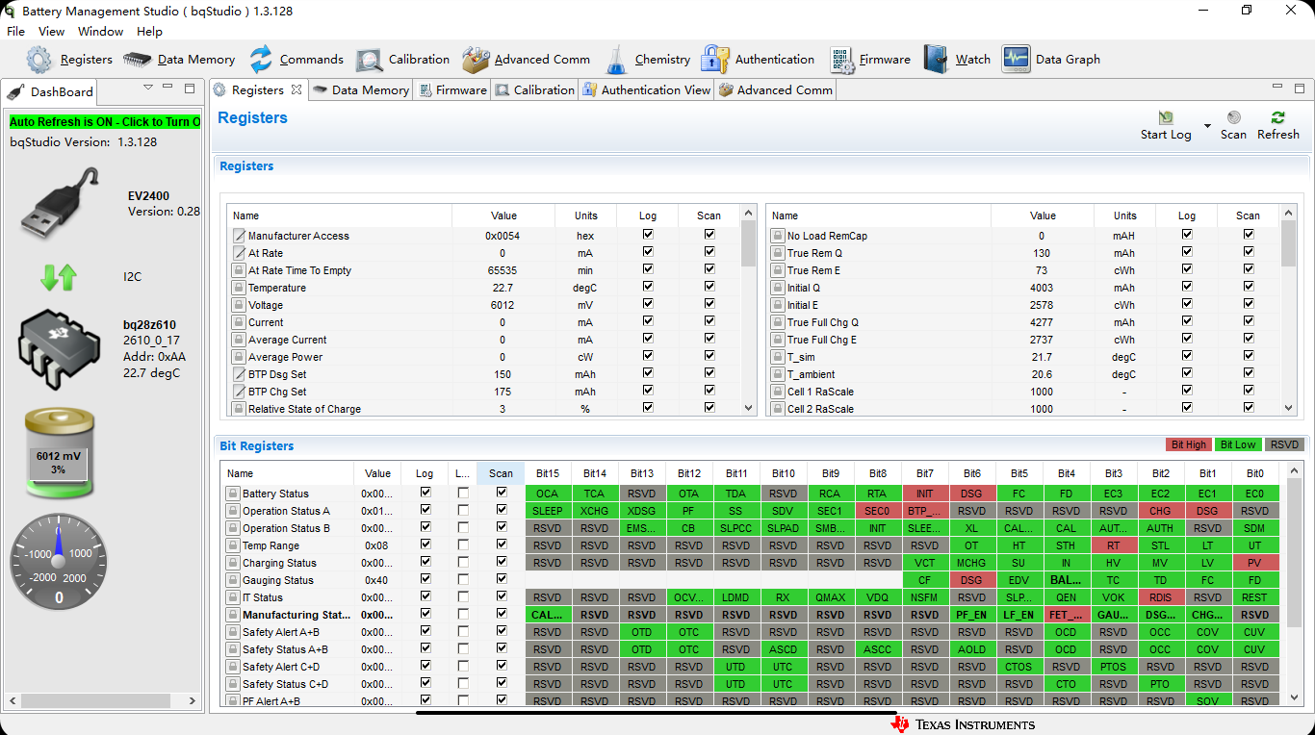Open the Watch tool
This screenshot has height=735, width=1315.
957,60
